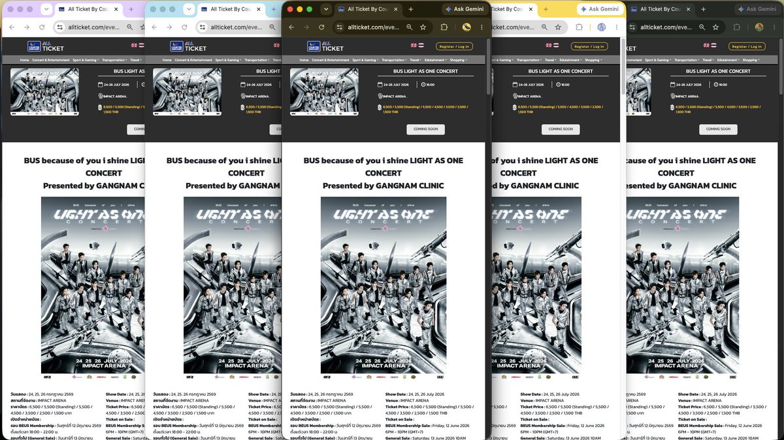Screen dimensions: 784x440
Task: Open zoom magnifier in front dark window's address bar
Action: click(410, 27)
